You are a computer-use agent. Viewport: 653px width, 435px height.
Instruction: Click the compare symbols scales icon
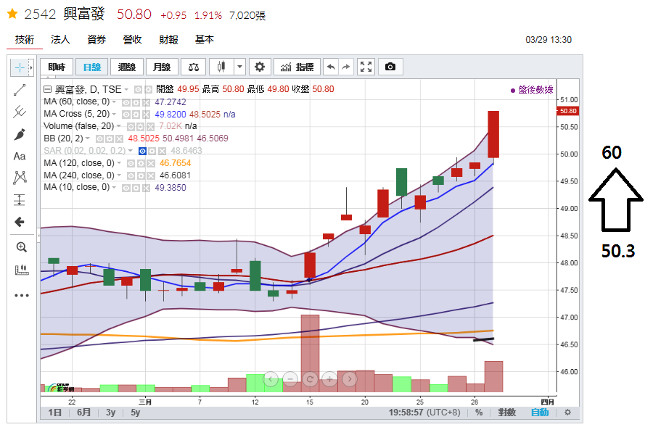click(194, 67)
